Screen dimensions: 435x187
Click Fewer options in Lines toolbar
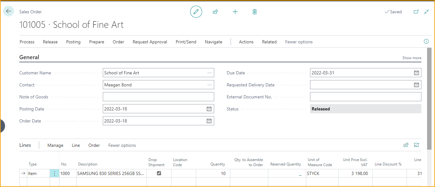pyautogui.click(x=122, y=145)
